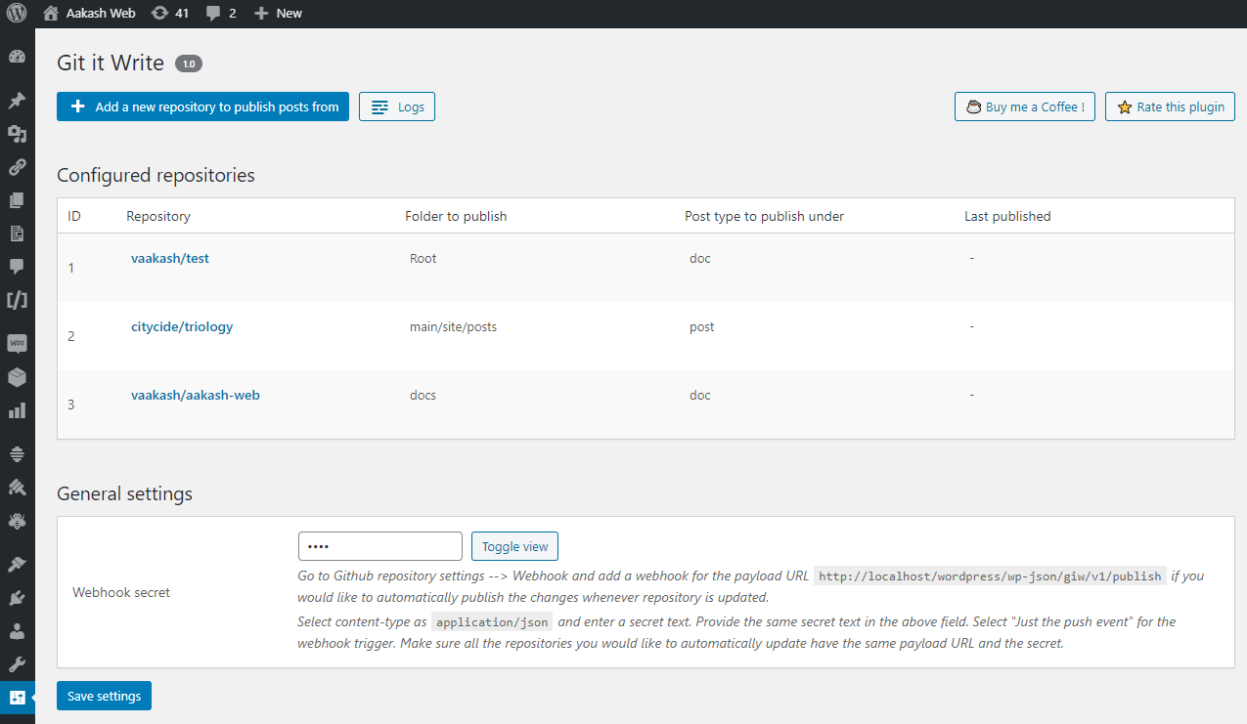This screenshot has width=1247, height=724.
Task: Click the Configured repositories heading
Action: [x=156, y=176]
